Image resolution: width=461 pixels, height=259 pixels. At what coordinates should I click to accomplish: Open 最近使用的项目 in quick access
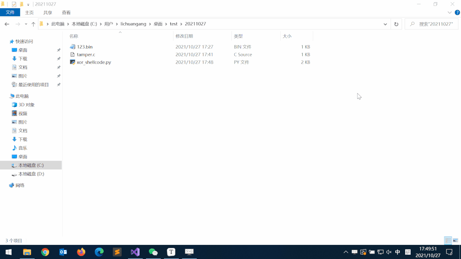pos(34,84)
